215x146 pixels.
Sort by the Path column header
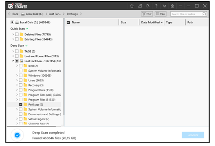[190, 23]
